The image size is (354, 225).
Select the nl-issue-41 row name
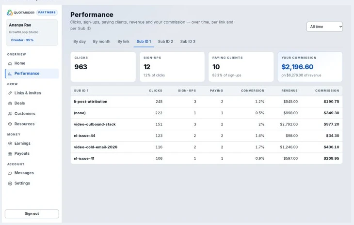click(84, 159)
